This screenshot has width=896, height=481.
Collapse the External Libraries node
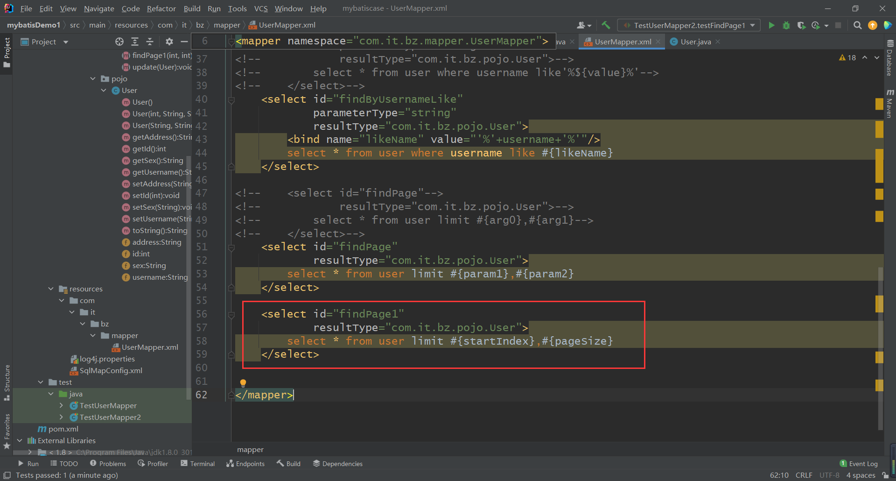(20, 440)
